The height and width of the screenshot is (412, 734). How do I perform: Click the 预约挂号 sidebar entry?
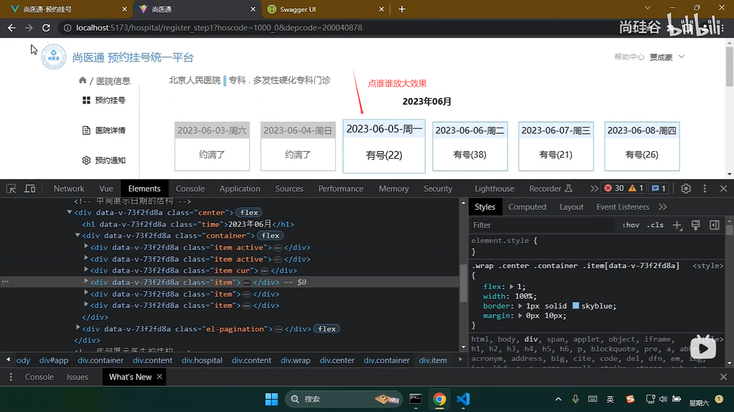[x=110, y=100]
